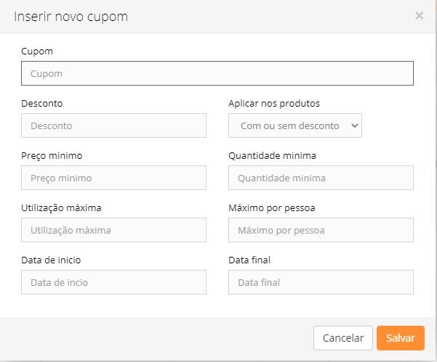Click the Aplicar nos produtos label text
Viewport: 437px width, 362px height.
pos(274,104)
